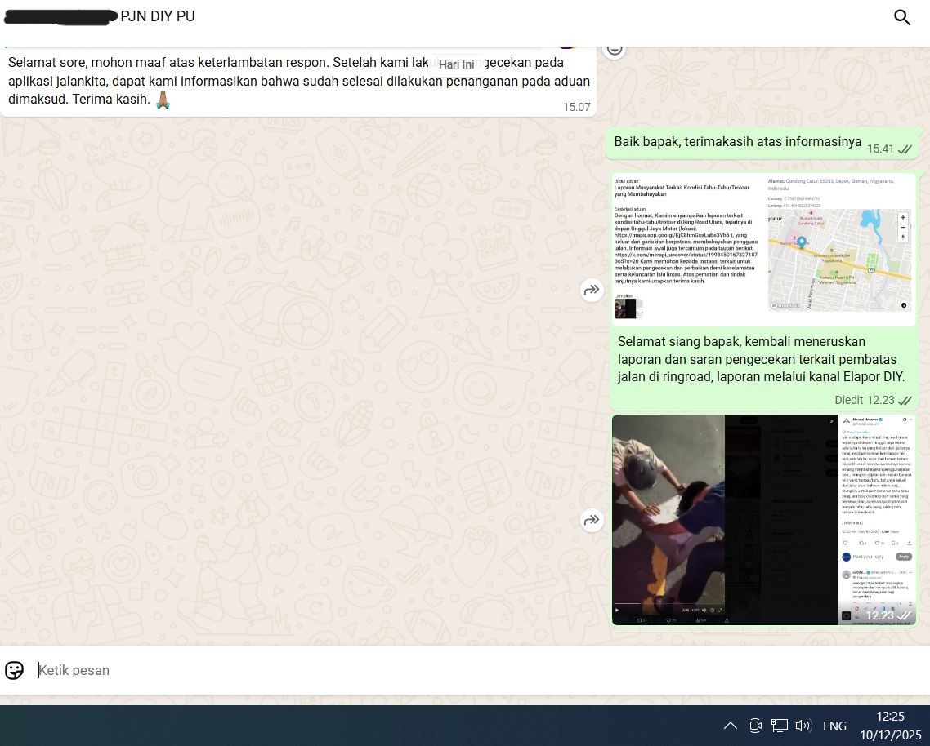
Task: Open the ENG input language switcher
Action: [x=834, y=726]
